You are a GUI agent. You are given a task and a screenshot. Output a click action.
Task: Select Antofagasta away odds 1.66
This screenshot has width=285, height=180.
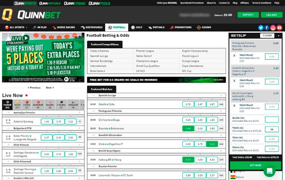71,154
